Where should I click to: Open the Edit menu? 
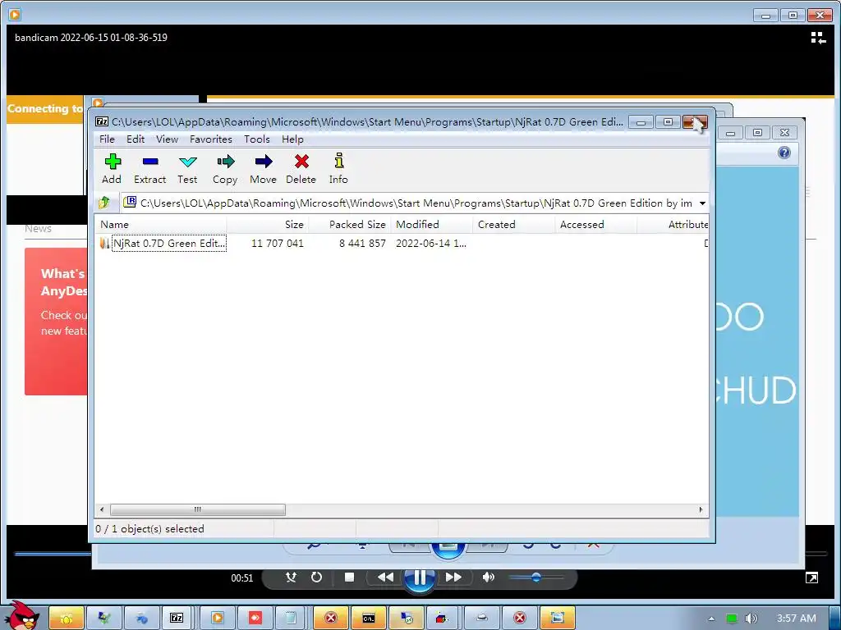click(x=136, y=139)
